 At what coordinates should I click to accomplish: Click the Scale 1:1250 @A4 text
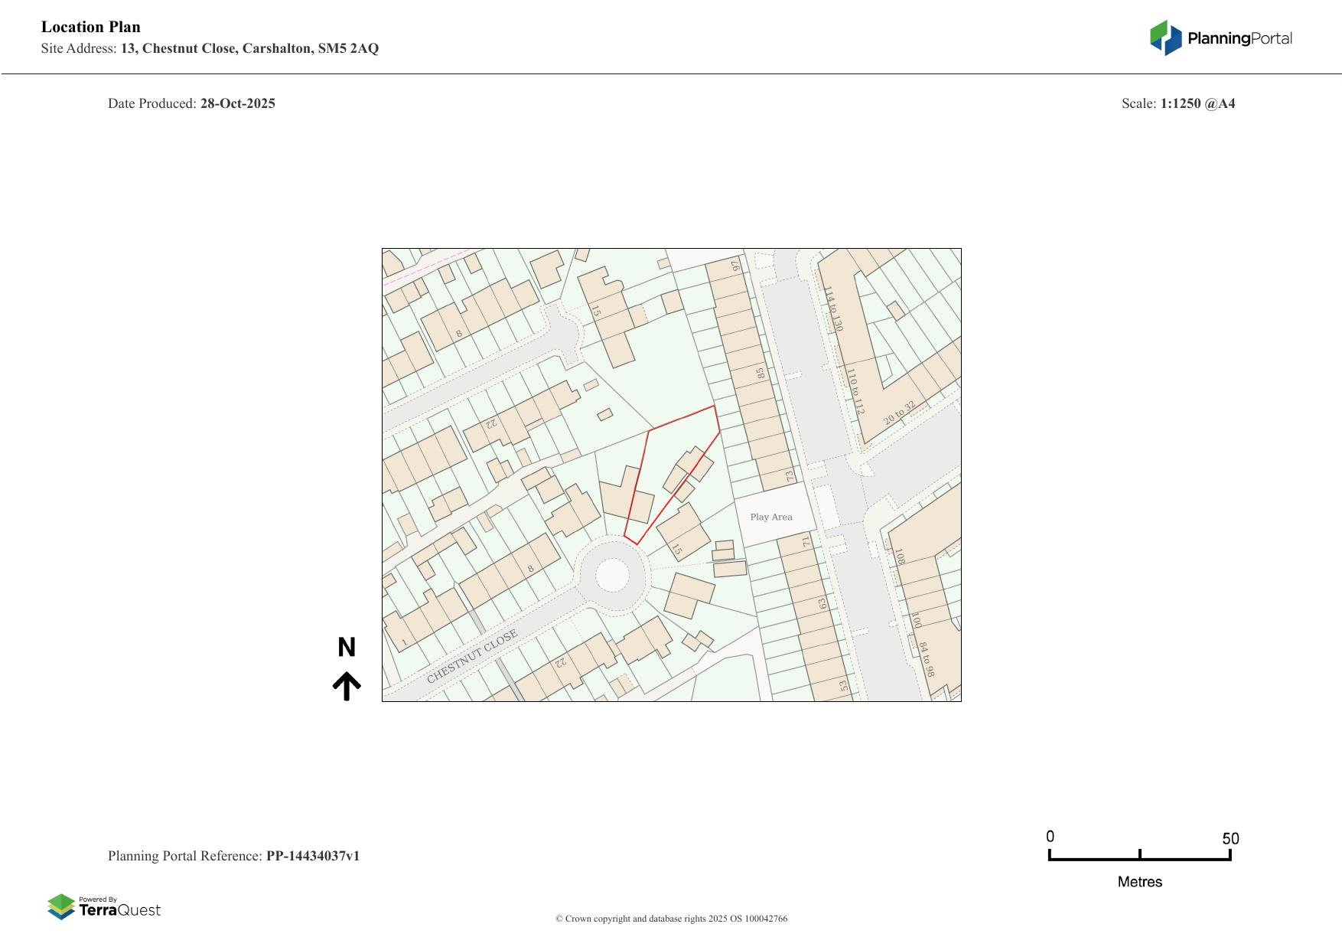click(1178, 103)
